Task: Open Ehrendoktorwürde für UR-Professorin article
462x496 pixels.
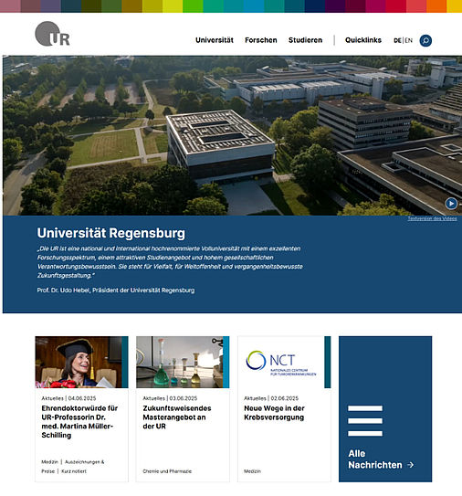Action: tap(79, 422)
